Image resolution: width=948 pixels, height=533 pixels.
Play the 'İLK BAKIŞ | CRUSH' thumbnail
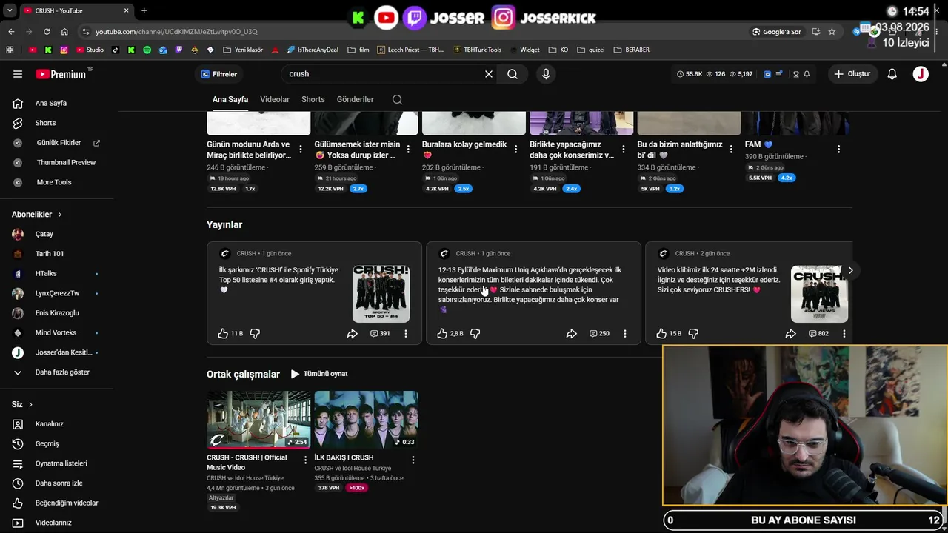pos(366,420)
